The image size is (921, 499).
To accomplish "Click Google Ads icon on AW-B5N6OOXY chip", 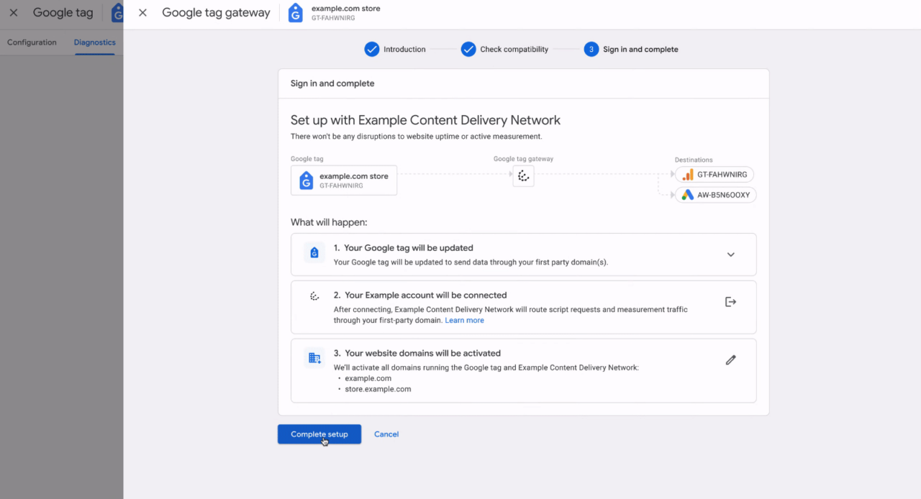I will tap(688, 195).
